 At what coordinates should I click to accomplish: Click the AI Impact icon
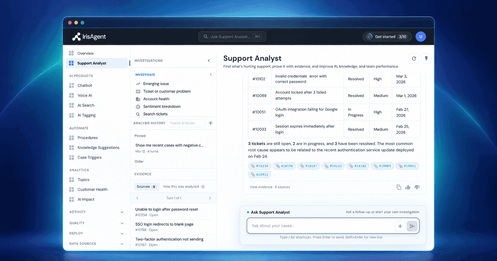pyautogui.click(x=71, y=199)
